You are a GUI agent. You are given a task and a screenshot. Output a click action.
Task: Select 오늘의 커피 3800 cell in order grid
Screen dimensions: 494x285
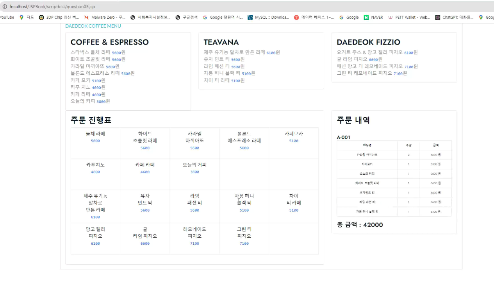click(194, 174)
